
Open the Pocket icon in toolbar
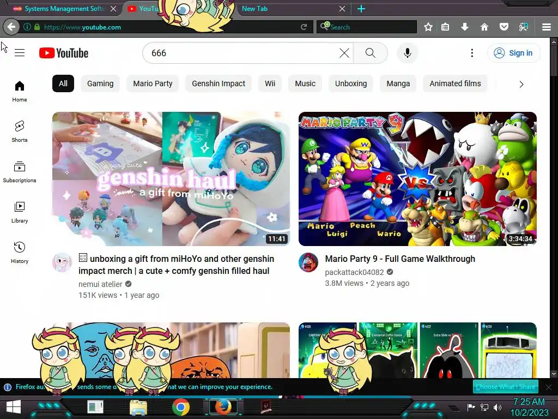(504, 27)
